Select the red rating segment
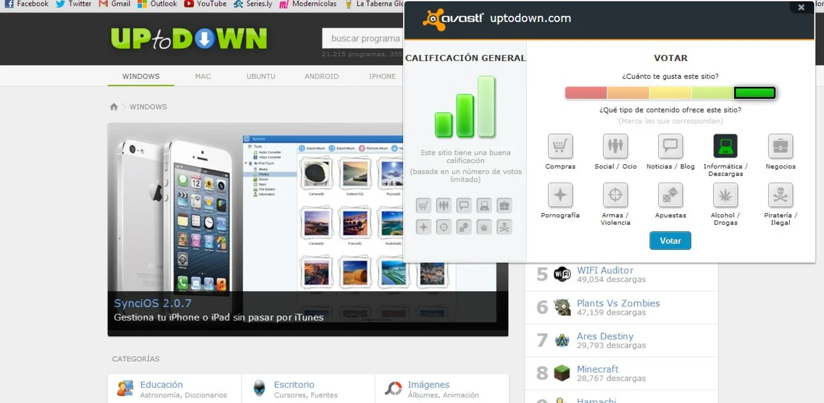824x403 pixels. tap(586, 93)
